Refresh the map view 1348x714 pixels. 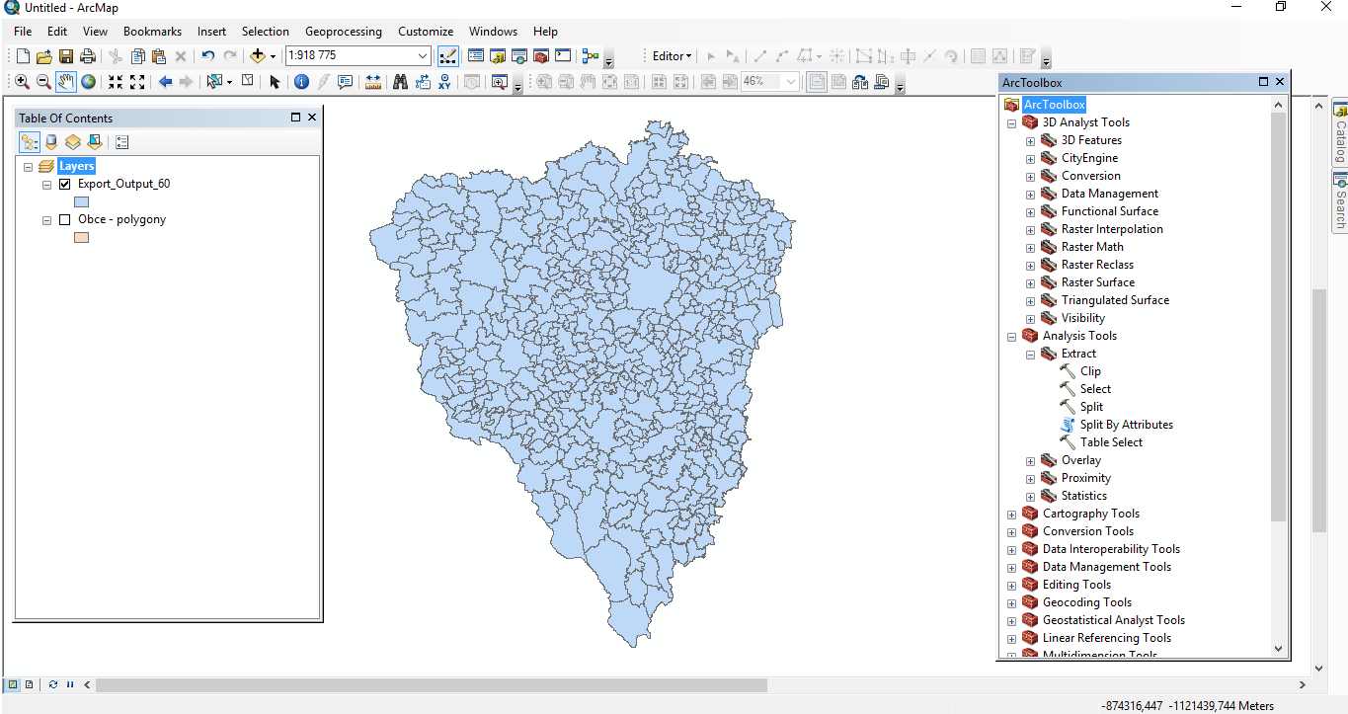52,684
